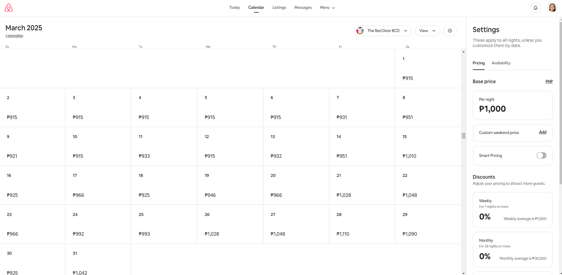The image size is (562, 275).
Task: Click the Monthly average is ₱30,000 text
Action: [x=523, y=258]
